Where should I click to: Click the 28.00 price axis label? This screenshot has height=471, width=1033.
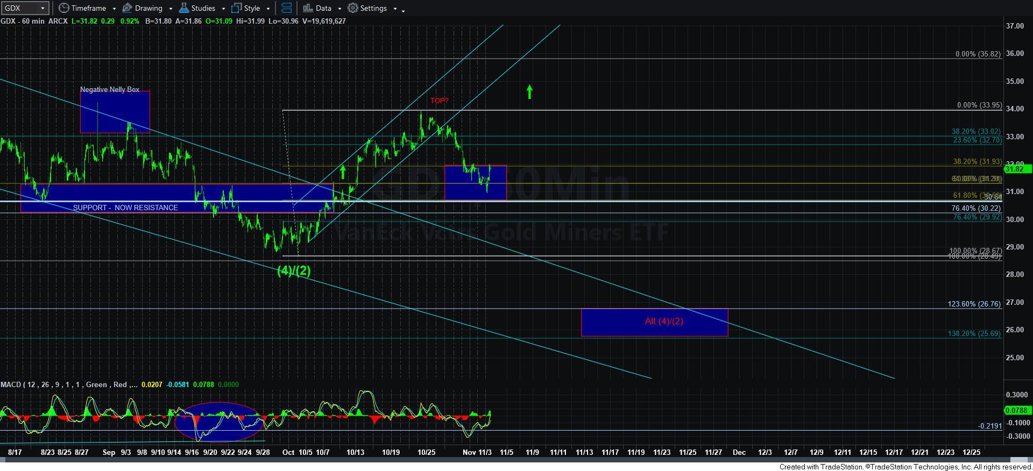pos(1015,274)
